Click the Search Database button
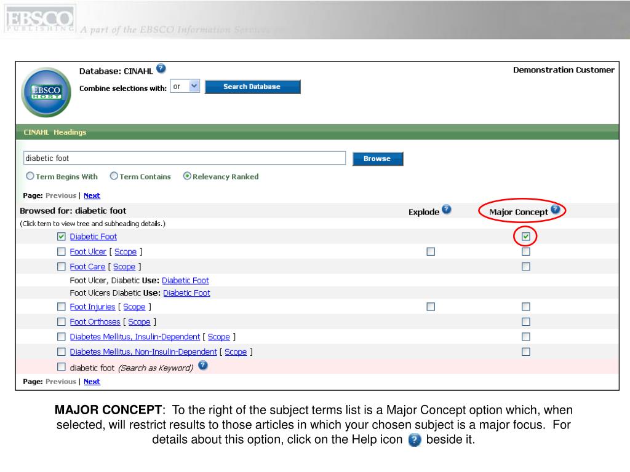This screenshot has height=472, width=630. (252, 87)
